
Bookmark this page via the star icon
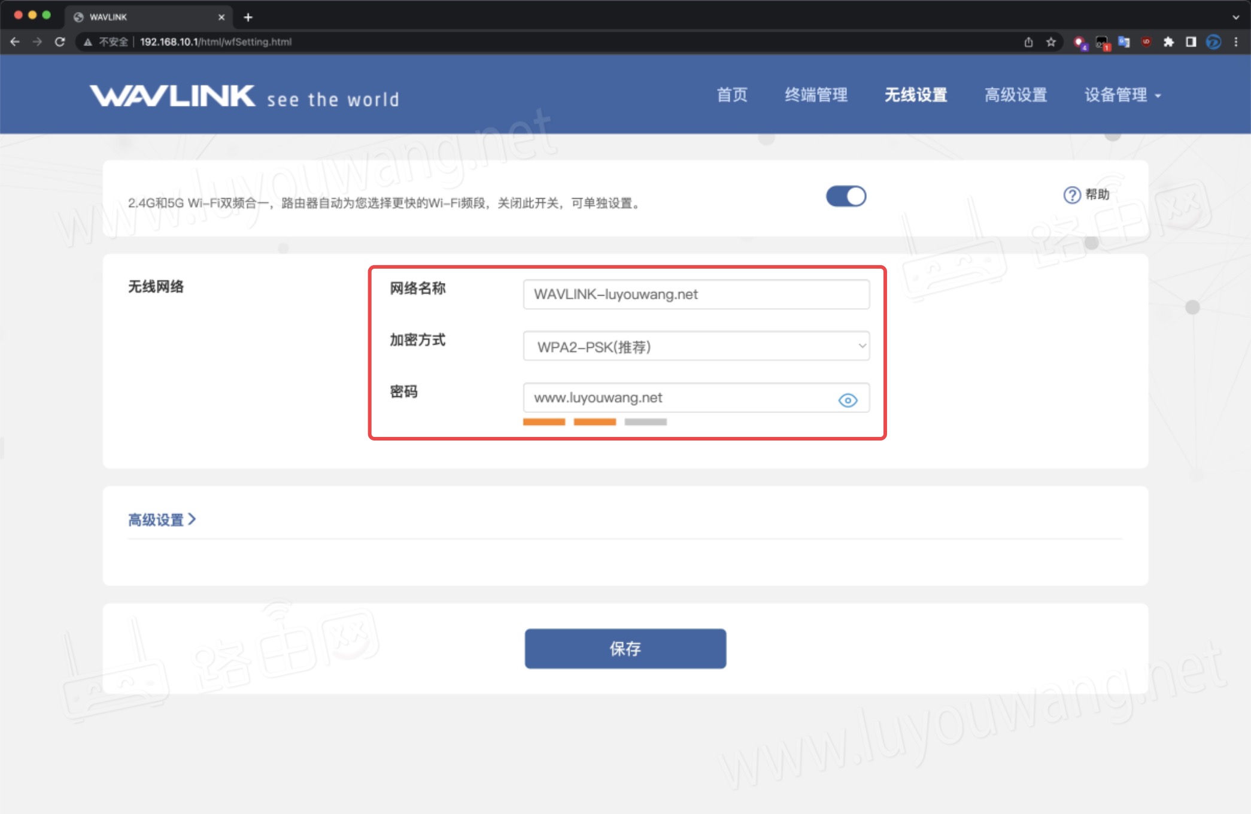click(1051, 42)
